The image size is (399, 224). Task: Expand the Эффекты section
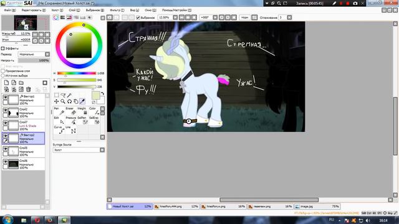3,49
